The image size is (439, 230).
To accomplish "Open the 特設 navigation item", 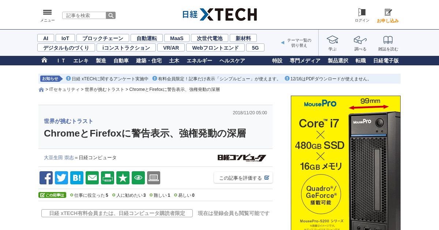I will 277,61.
